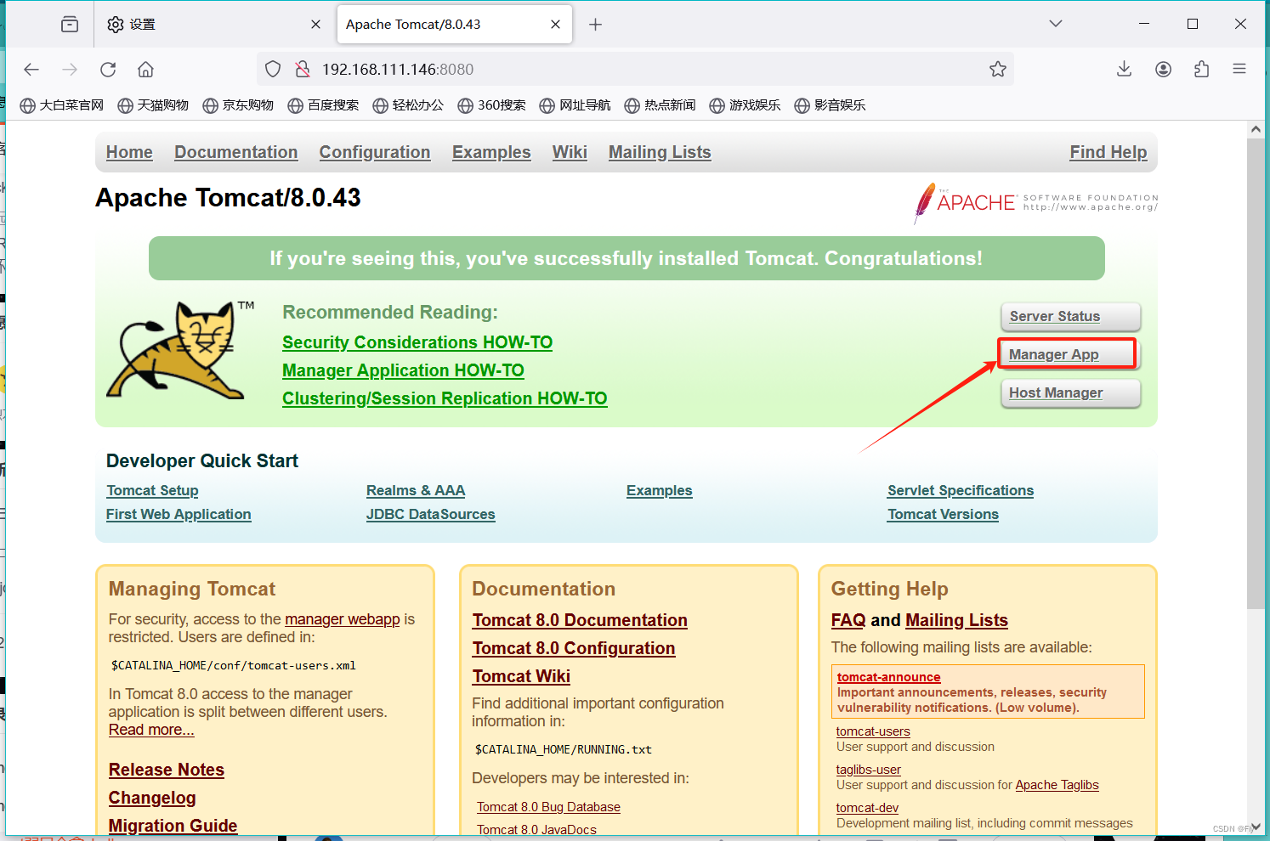Open the extensions puzzle icon
Image resolution: width=1270 pixels, height=841 pixels.
click(1201, 70)
